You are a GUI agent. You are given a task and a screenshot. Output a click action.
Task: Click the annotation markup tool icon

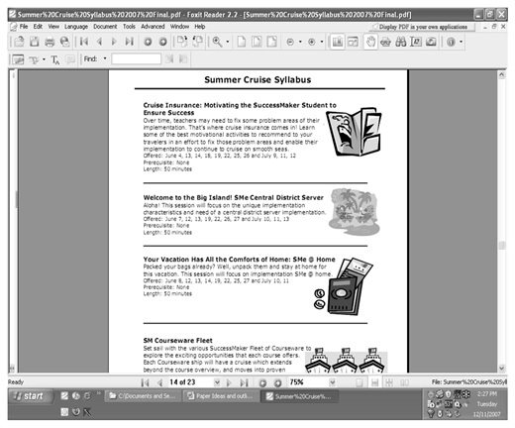pyautogui.click(x=18, y=59)
